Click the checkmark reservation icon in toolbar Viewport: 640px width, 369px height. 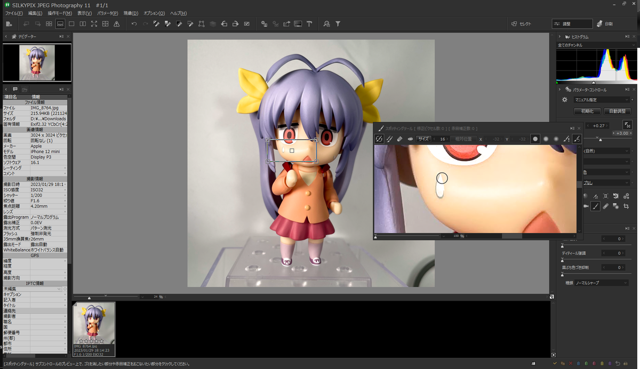(x=246, y=23)
